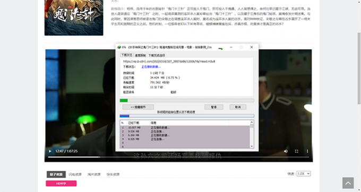The width and height of the screenshot is (361, 192).
Task: Click the m3u8 download URL text
Action: pos(169,62)
